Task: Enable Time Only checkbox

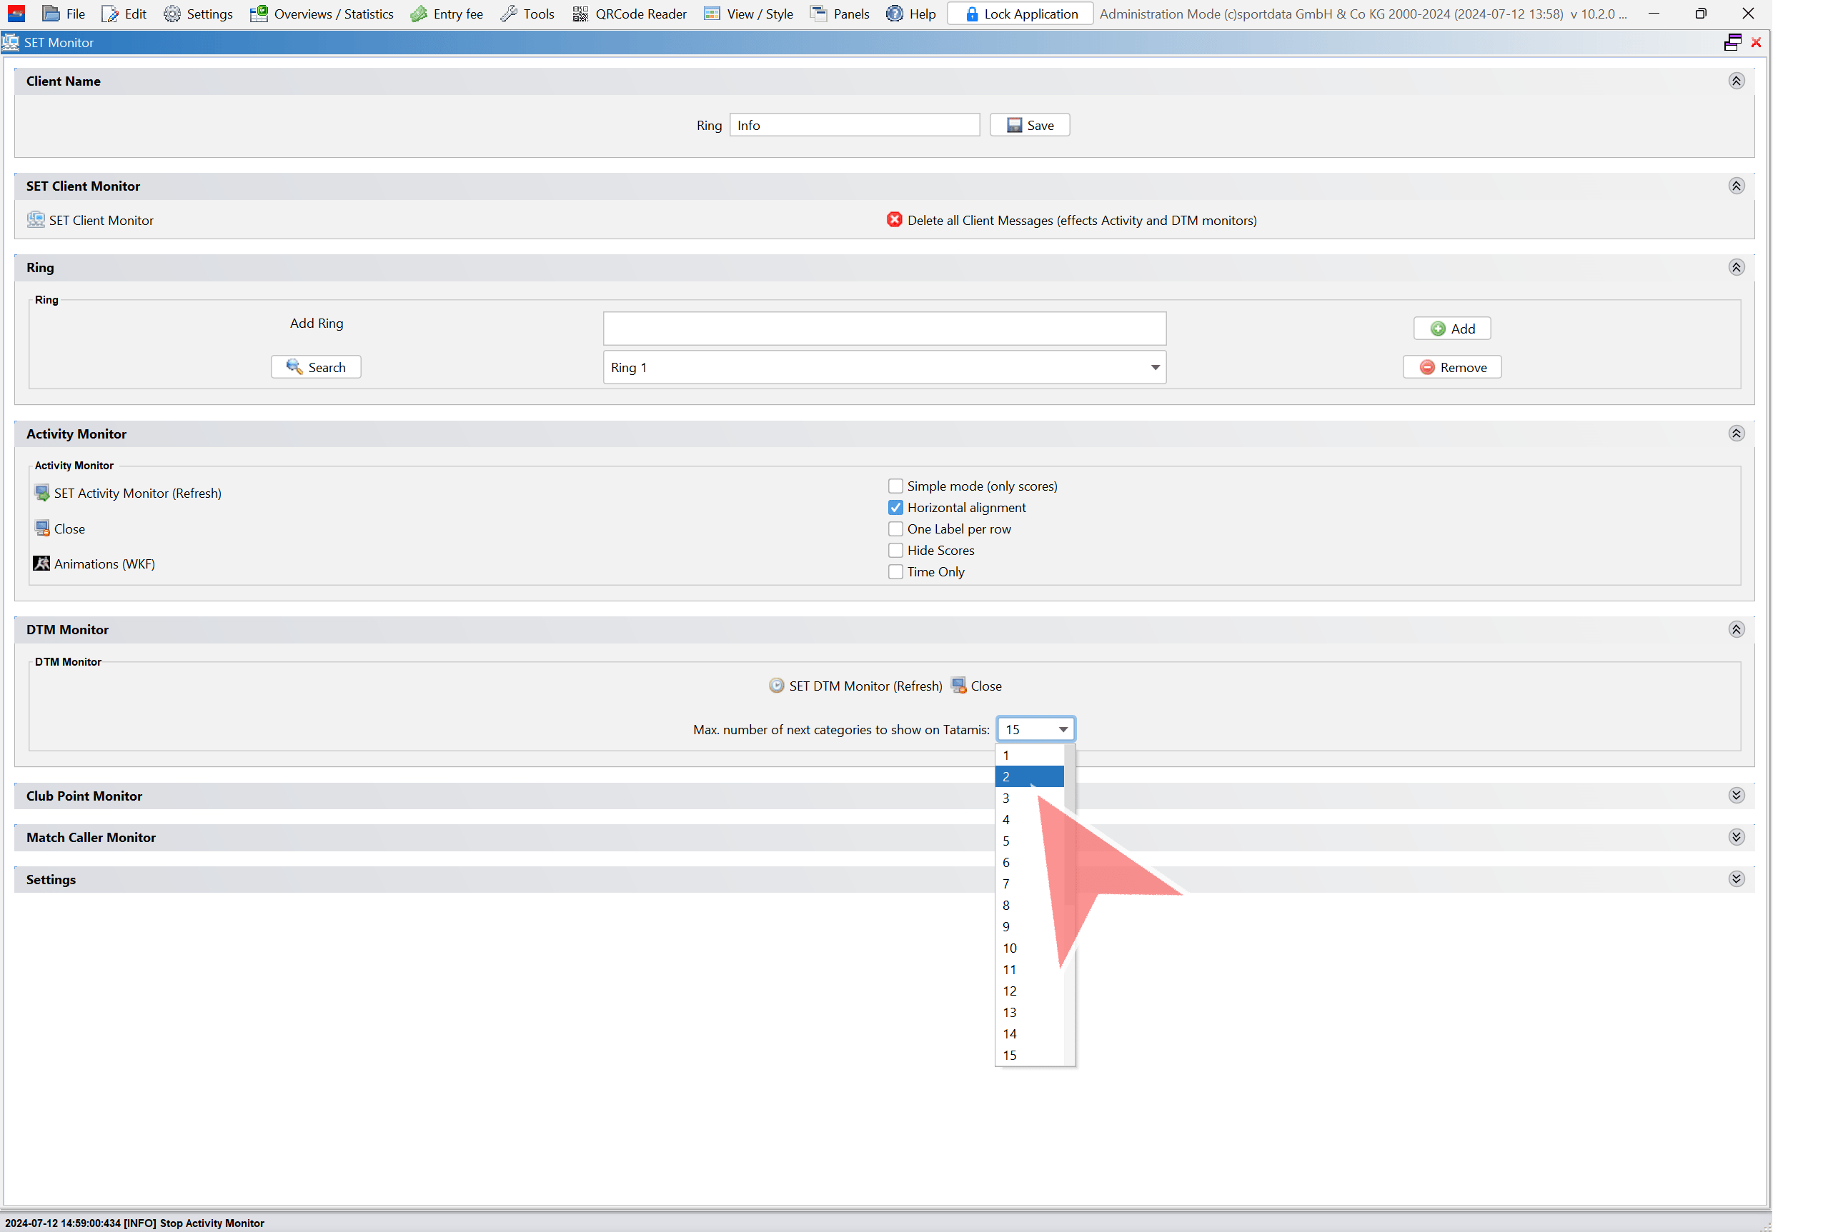Action: coord(895,572)
